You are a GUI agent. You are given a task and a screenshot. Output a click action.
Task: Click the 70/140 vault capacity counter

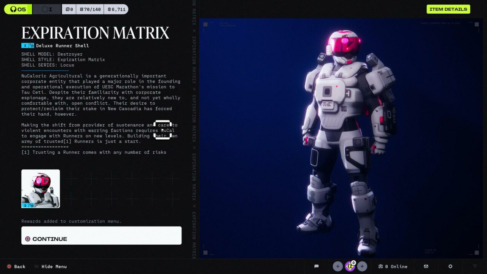coord(90,9)
